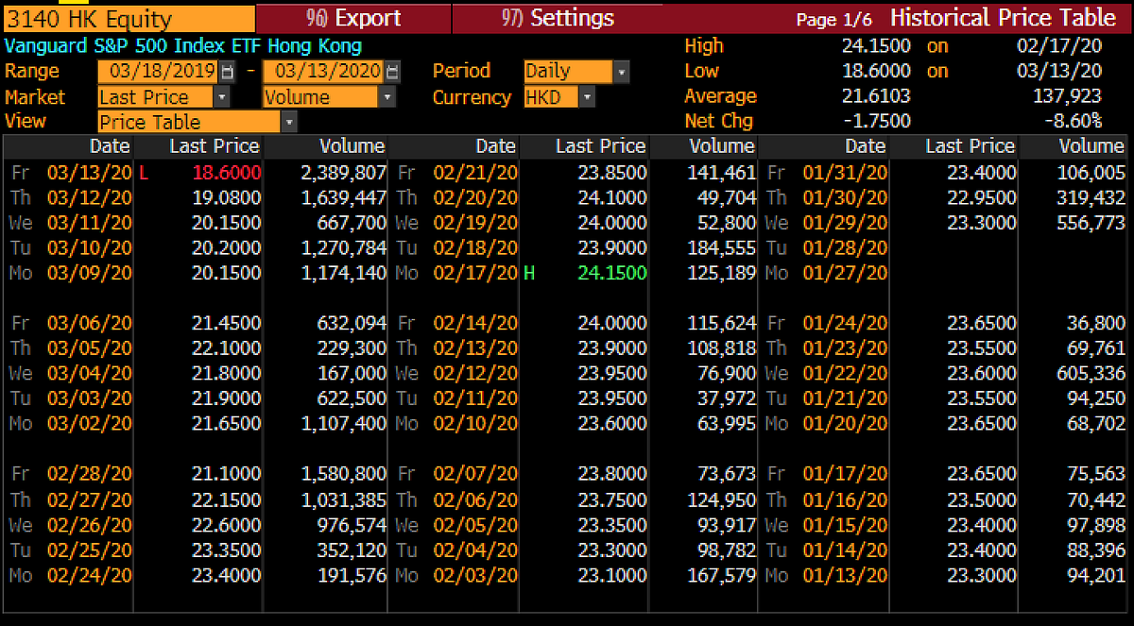
Task: Click the Average value 21.6103
Action: point(877,96)
